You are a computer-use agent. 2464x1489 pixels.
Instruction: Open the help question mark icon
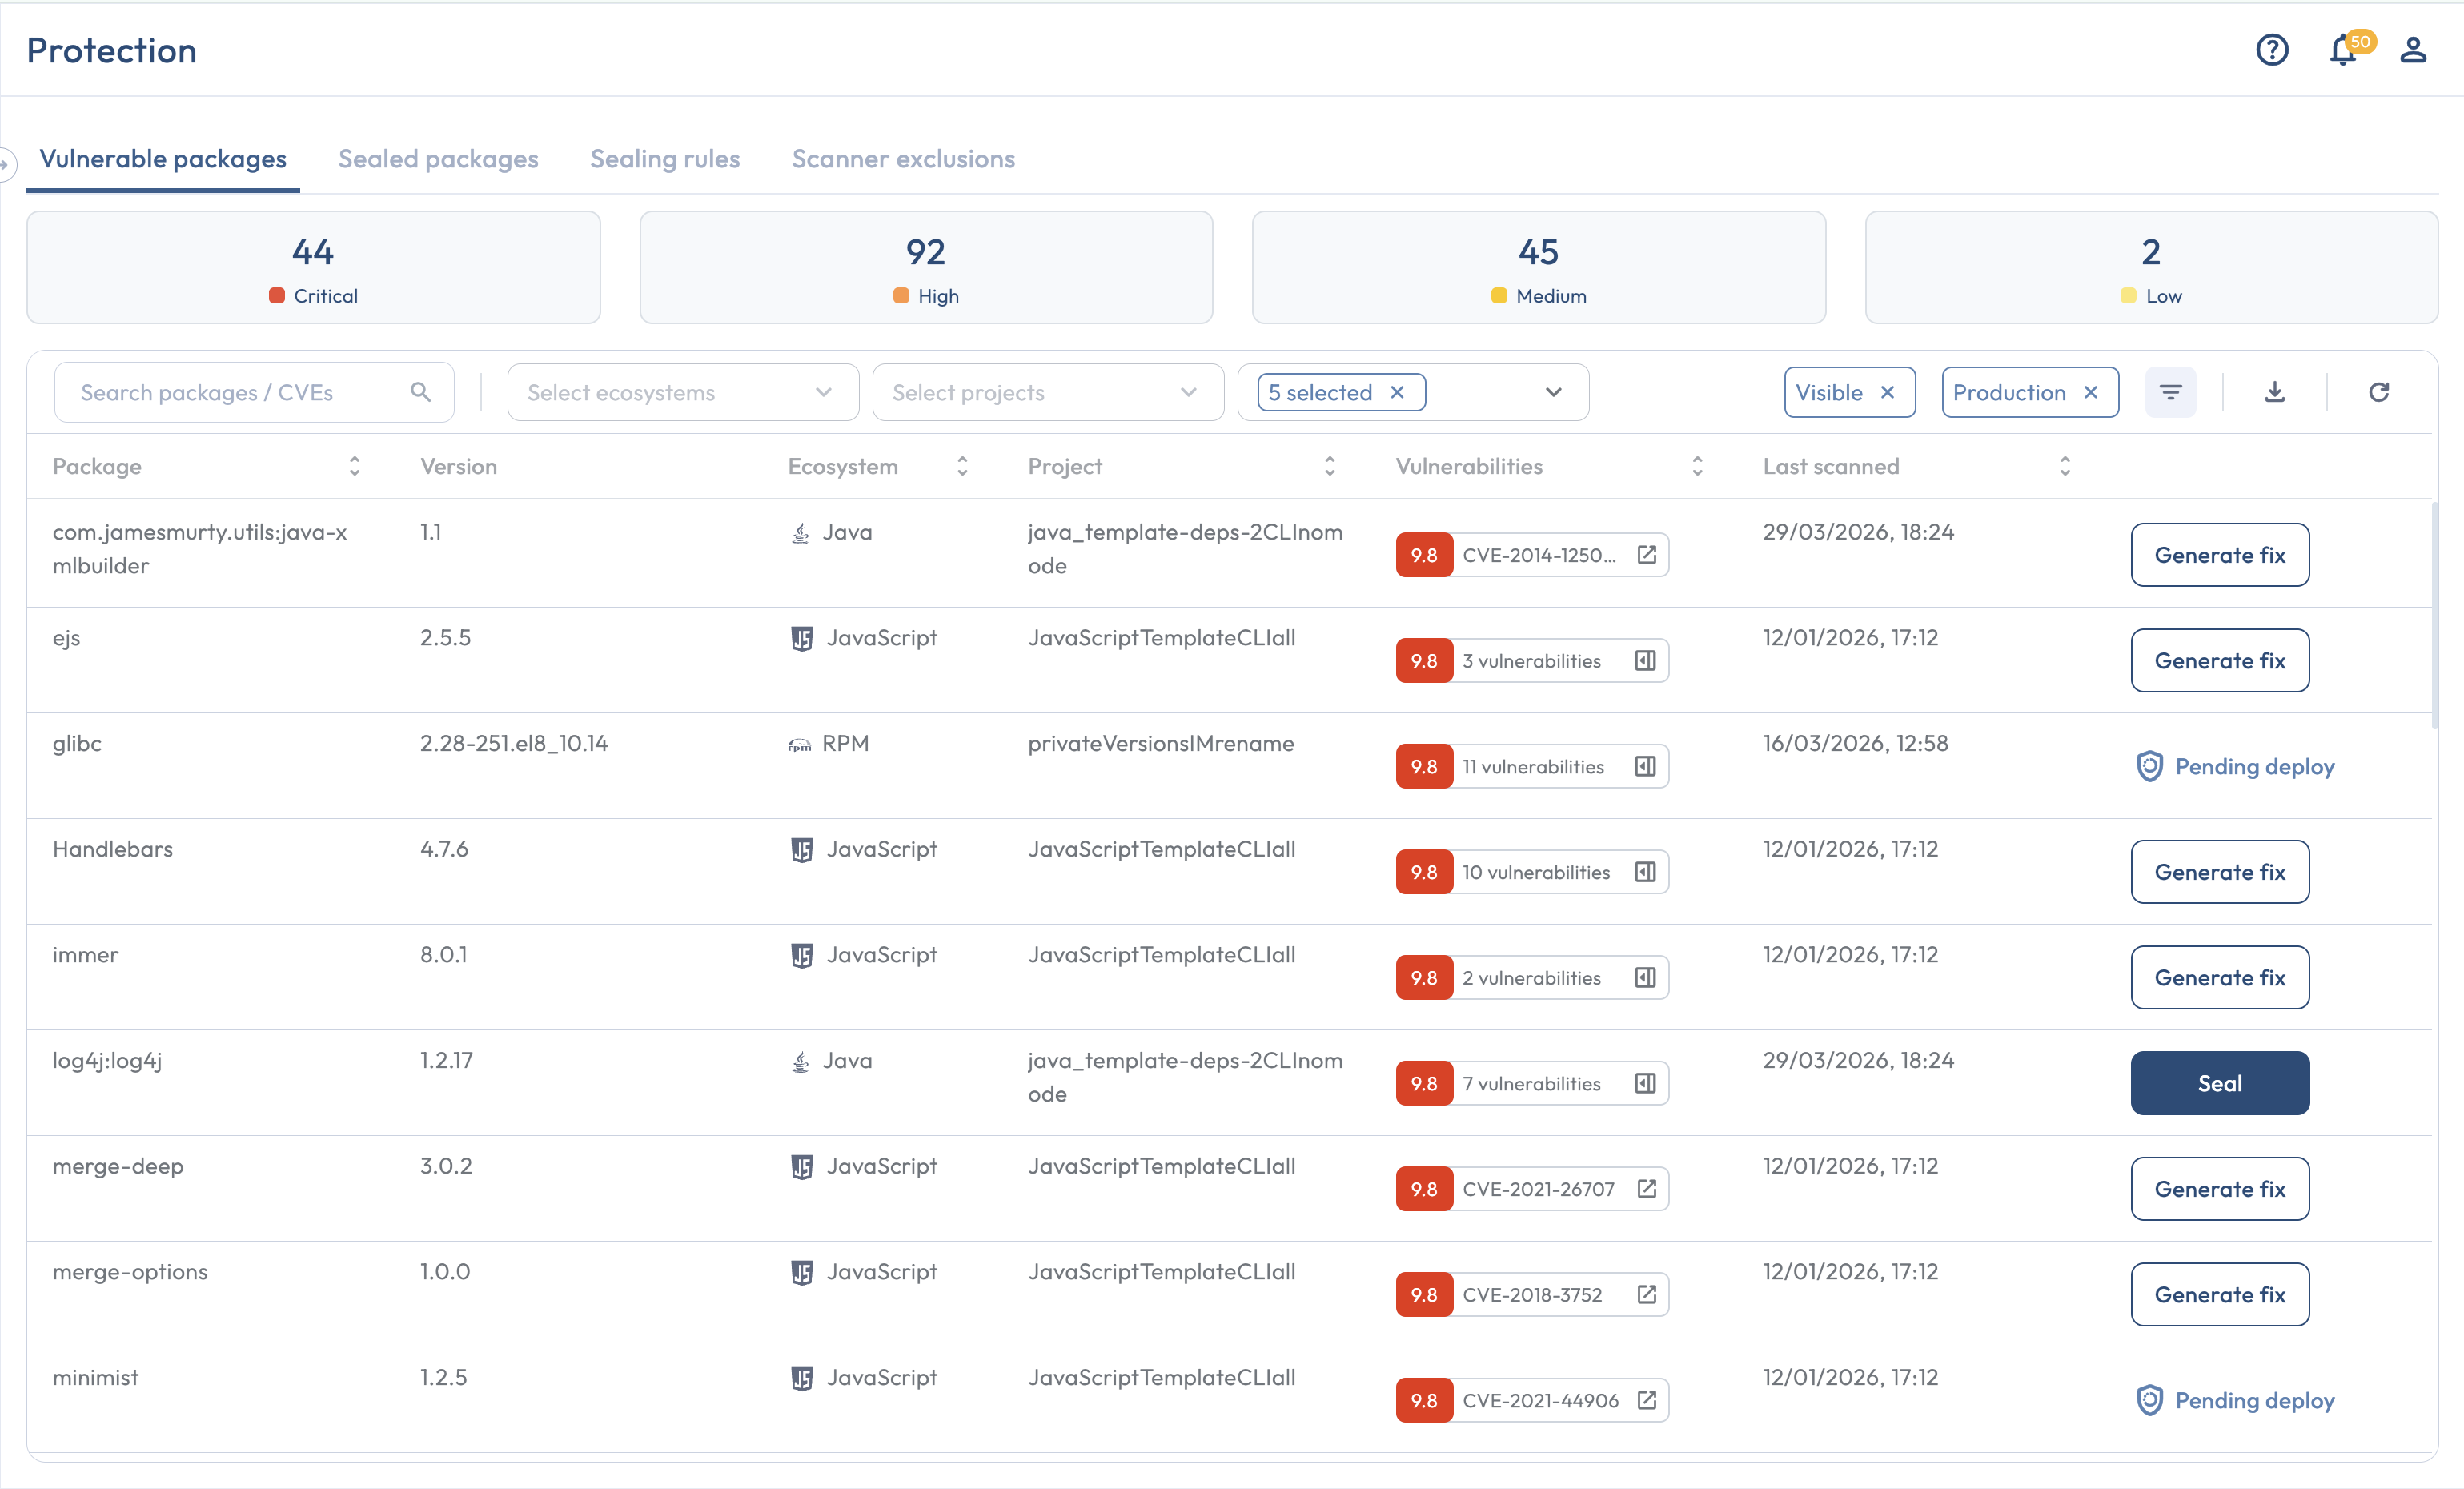click(x=2271, y=50)
